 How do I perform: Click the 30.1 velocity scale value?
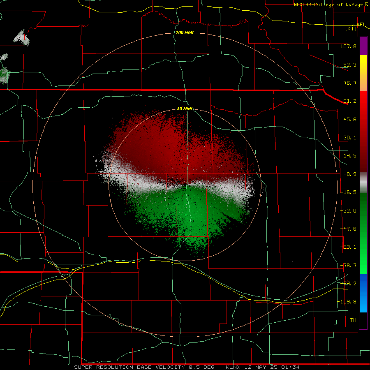pos(350,138)
